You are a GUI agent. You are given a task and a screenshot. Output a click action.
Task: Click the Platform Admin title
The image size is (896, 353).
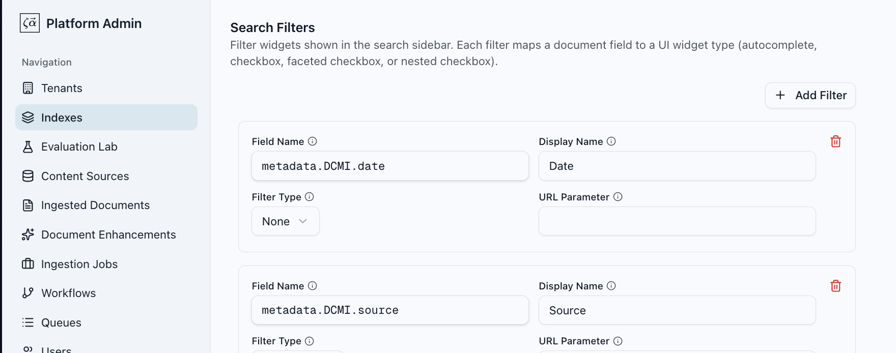94,23
